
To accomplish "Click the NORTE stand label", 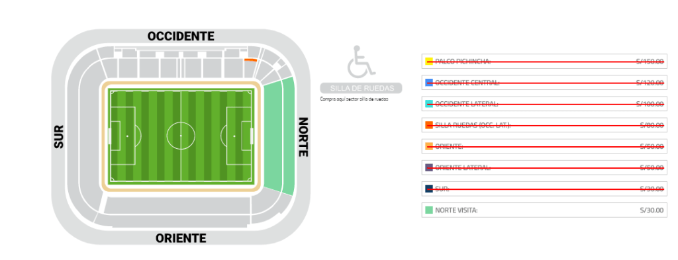I will click(303, 137).
